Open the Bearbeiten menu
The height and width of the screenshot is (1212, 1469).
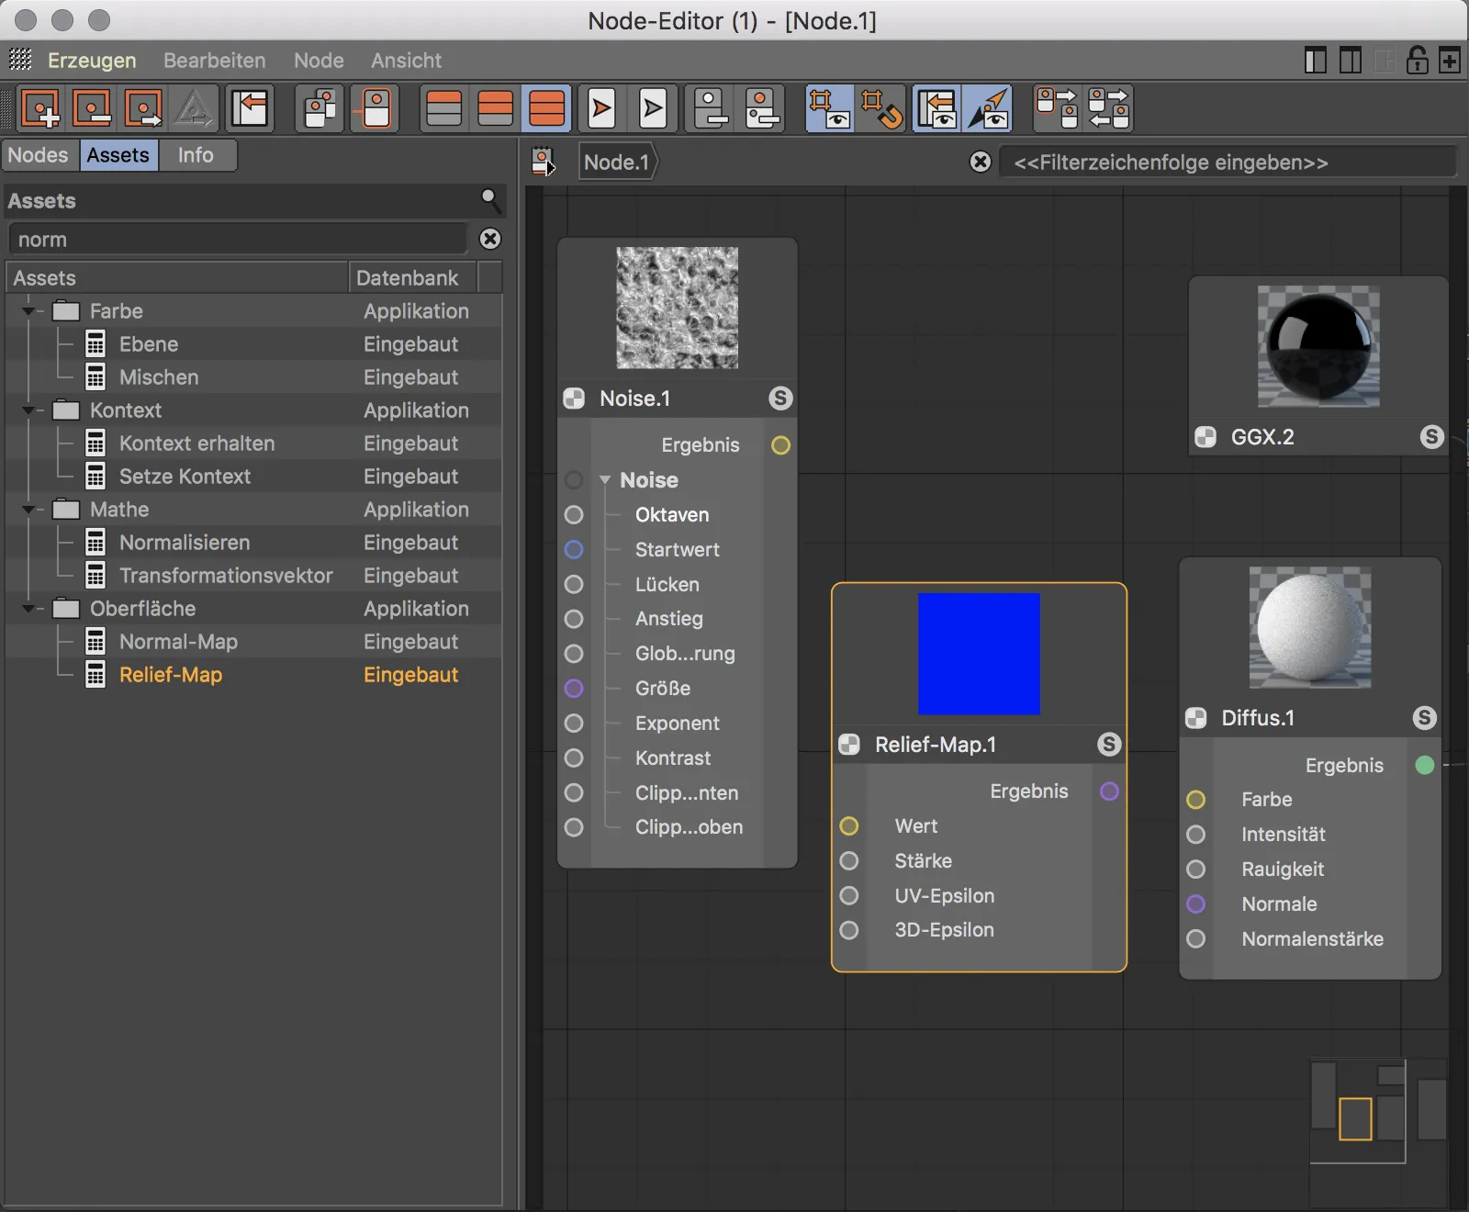coord(215,61)
